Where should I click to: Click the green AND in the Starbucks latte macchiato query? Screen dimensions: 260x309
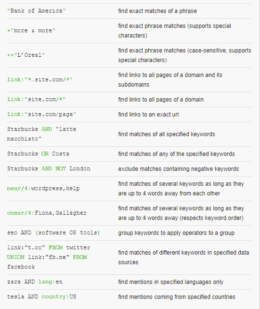(47, 129)
